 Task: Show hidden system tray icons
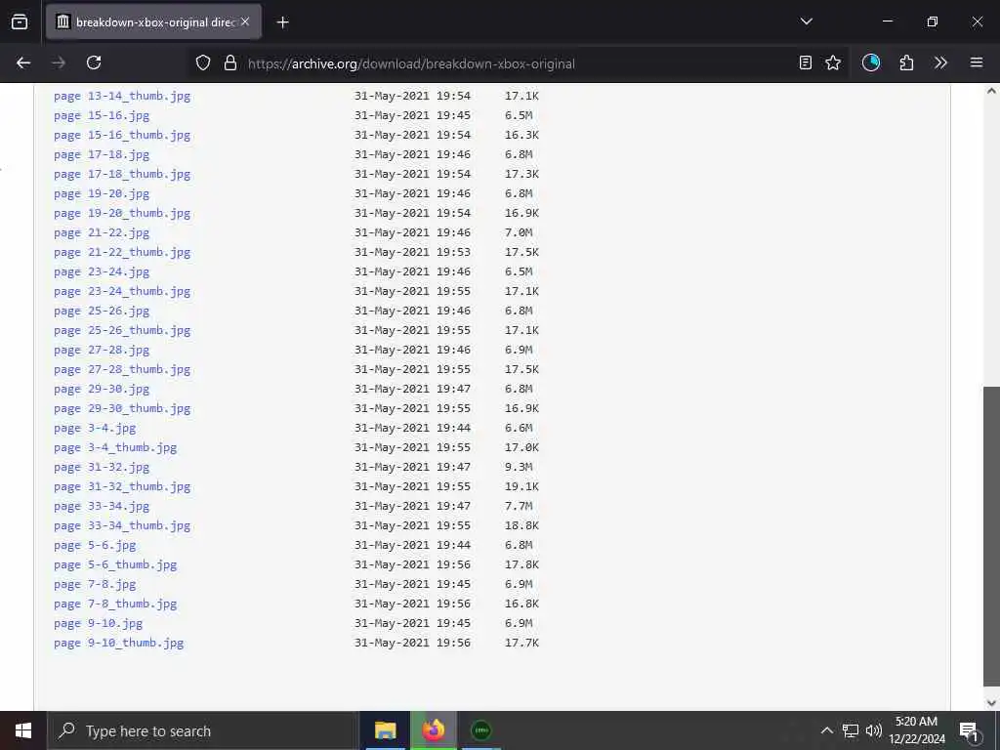826,730
